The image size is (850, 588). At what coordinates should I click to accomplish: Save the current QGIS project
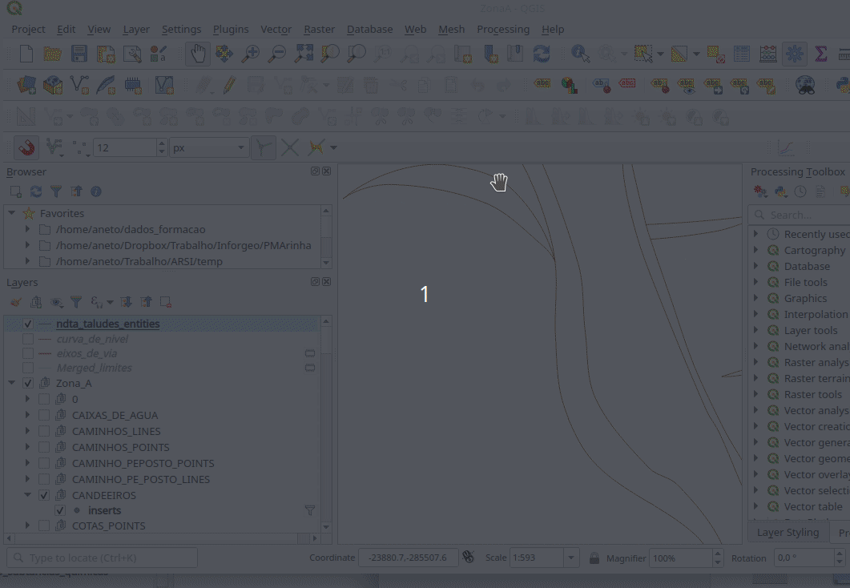click(x=79, y=54)
